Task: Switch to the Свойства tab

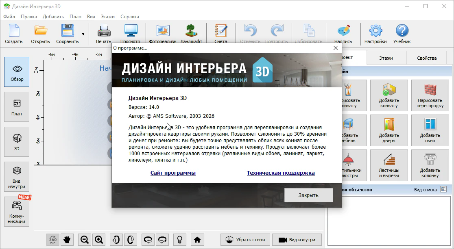Action: [x=426, y=58]
